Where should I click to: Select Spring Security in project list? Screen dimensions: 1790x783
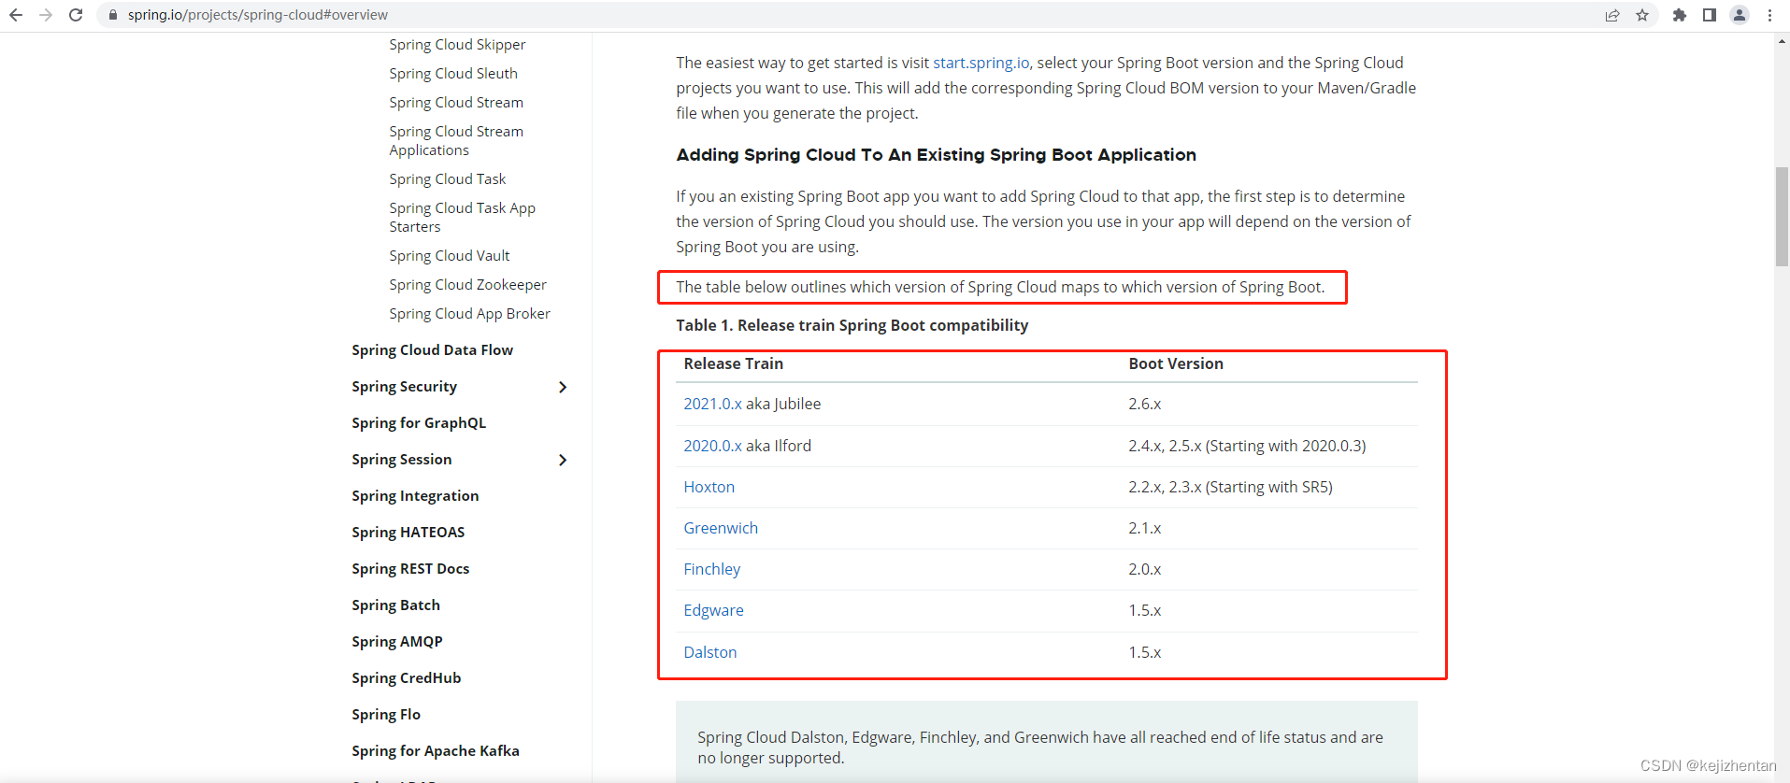pyautogui.click(x=405, y=387)
